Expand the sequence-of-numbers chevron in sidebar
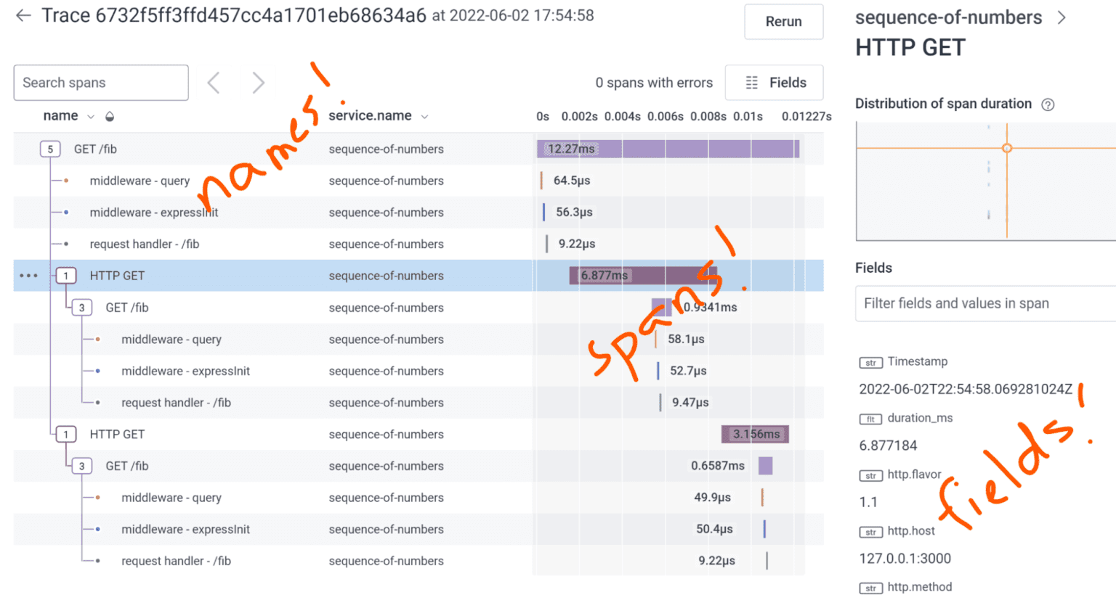 [x=1062, y=18]
